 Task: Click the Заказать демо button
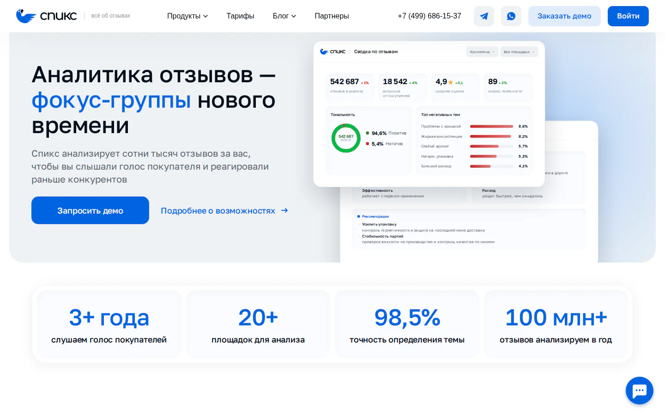[564, 16]
